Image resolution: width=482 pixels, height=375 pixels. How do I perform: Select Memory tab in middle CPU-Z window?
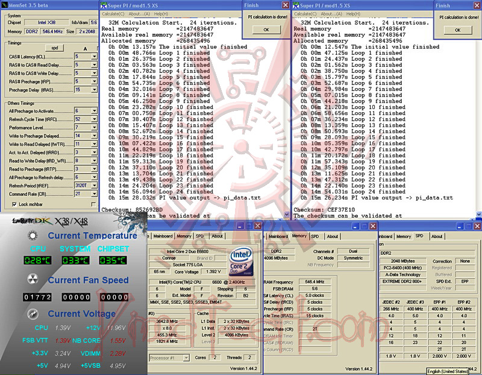(x=299, y=236)
